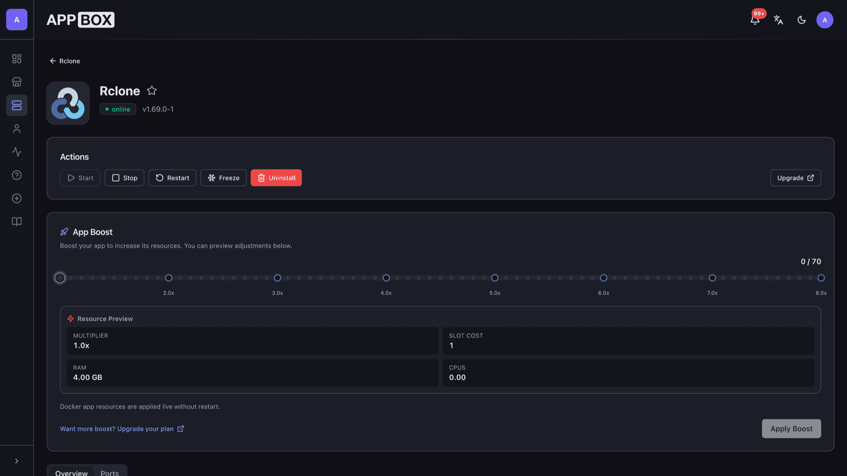Click the SLOT COST value 1
The height and width of the screenshot is (476, 847).
pos(451,345)
